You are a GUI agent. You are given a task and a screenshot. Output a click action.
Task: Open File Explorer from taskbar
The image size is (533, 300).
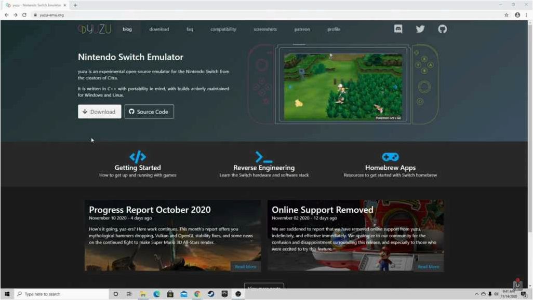(143, 294)
